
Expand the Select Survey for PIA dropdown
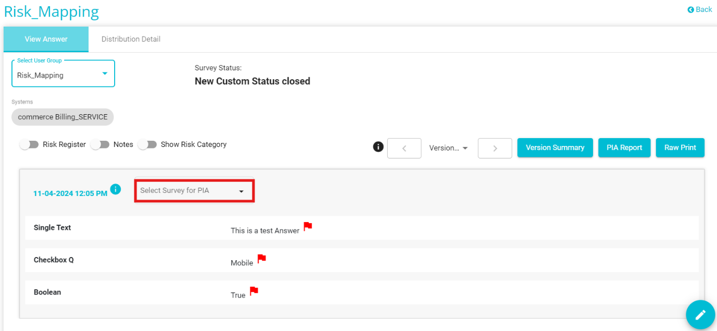(x=194, y=191)
